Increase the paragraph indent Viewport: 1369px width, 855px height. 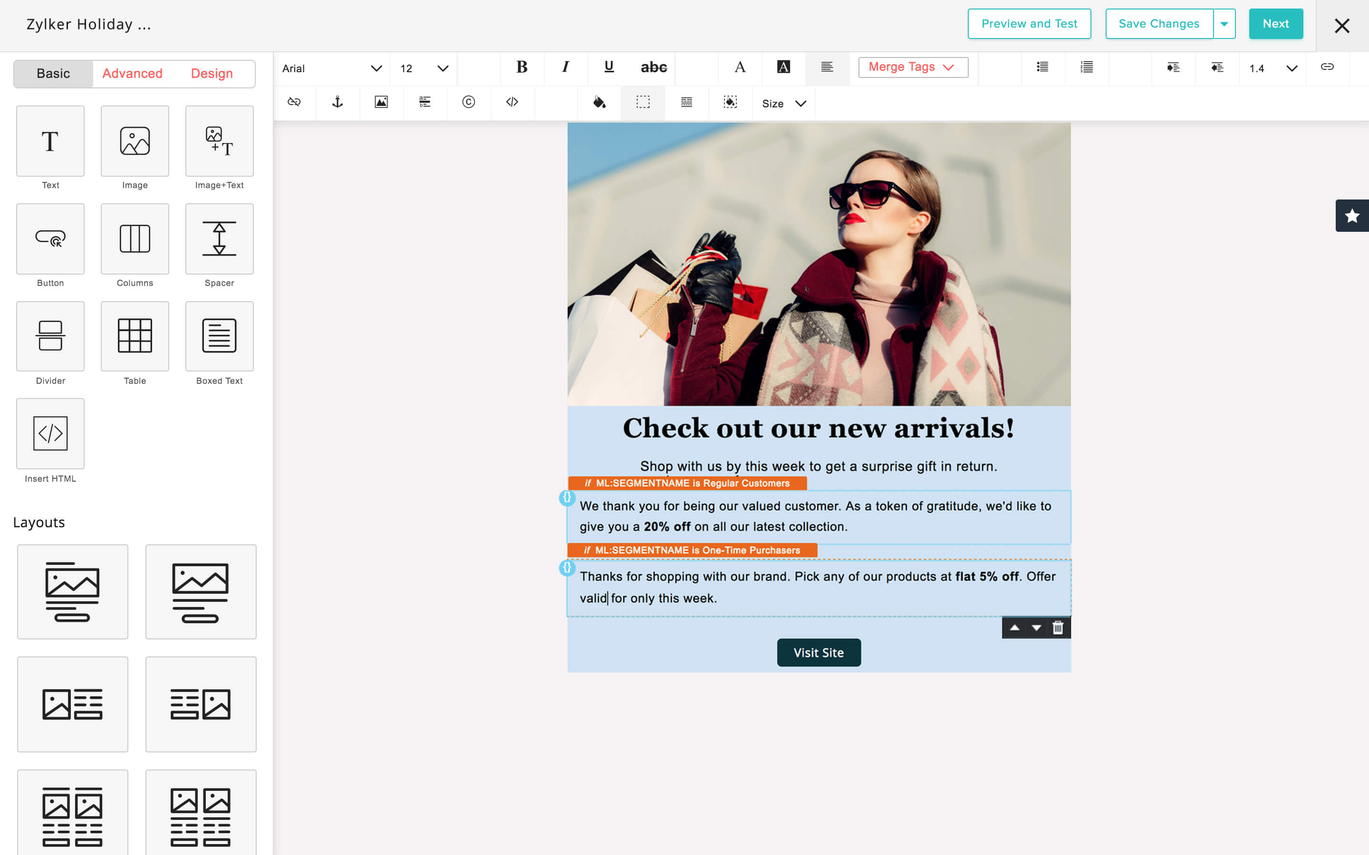click(x=1173, y=67)
